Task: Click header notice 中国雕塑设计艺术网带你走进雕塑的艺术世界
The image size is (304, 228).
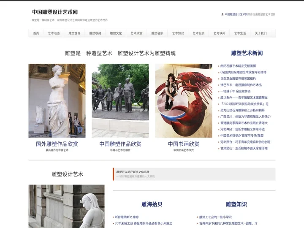Action: pos(250,14)
